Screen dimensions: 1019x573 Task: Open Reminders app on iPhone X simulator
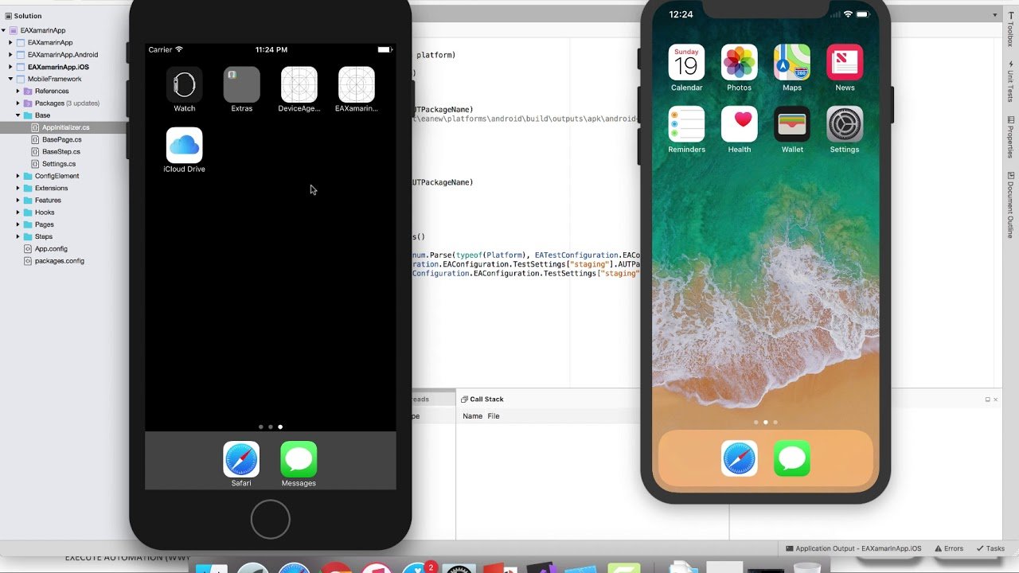click(686, 124)
